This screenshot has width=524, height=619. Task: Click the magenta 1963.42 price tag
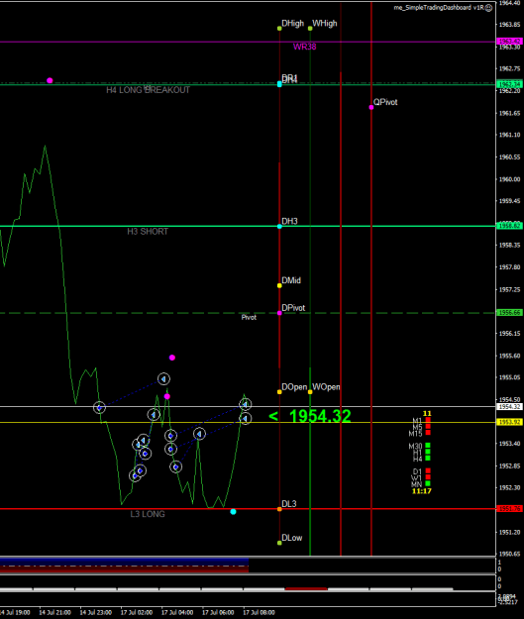pyautogui.click(x=509, y=41)
